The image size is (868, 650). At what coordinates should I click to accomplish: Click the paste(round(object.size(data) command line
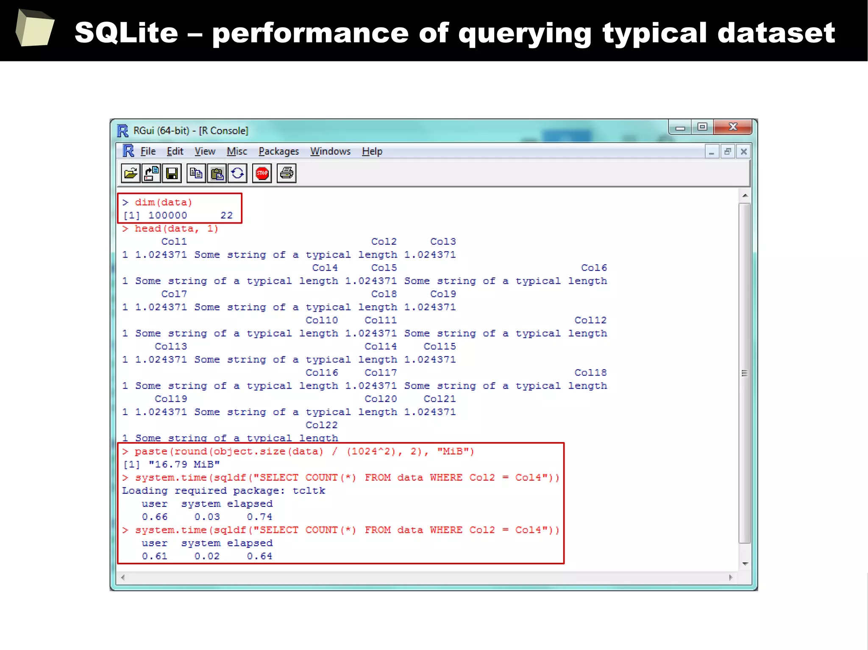click(298, 451)
